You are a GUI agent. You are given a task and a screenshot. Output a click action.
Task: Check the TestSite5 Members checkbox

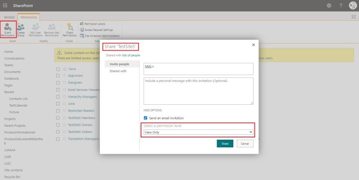tap(58, 118)
